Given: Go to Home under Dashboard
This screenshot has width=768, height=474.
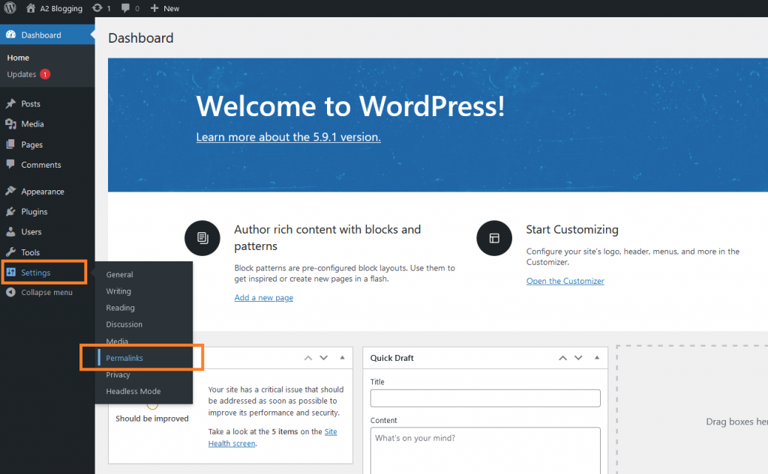Looking at the screenshot, I should click(x=18, y=58).
